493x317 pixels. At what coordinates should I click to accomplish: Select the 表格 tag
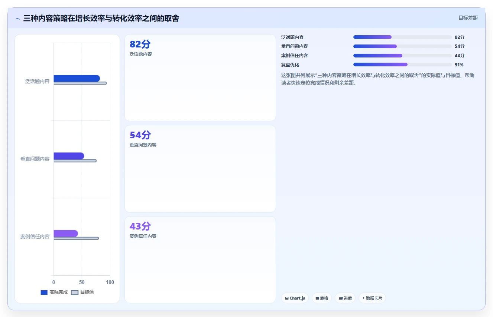(322, 298)
